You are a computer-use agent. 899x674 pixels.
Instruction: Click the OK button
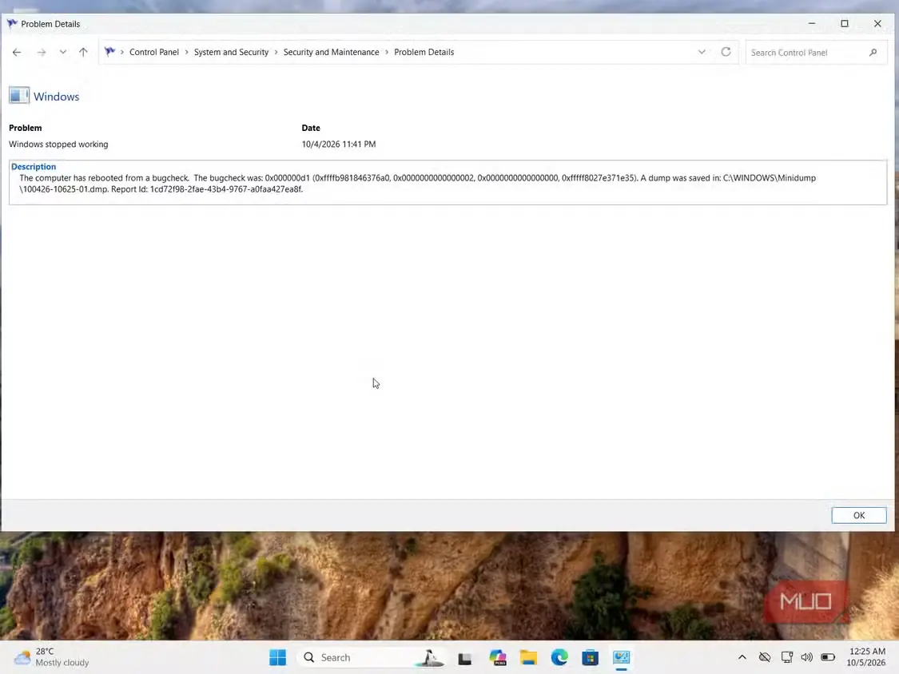(x=859, y=515)
